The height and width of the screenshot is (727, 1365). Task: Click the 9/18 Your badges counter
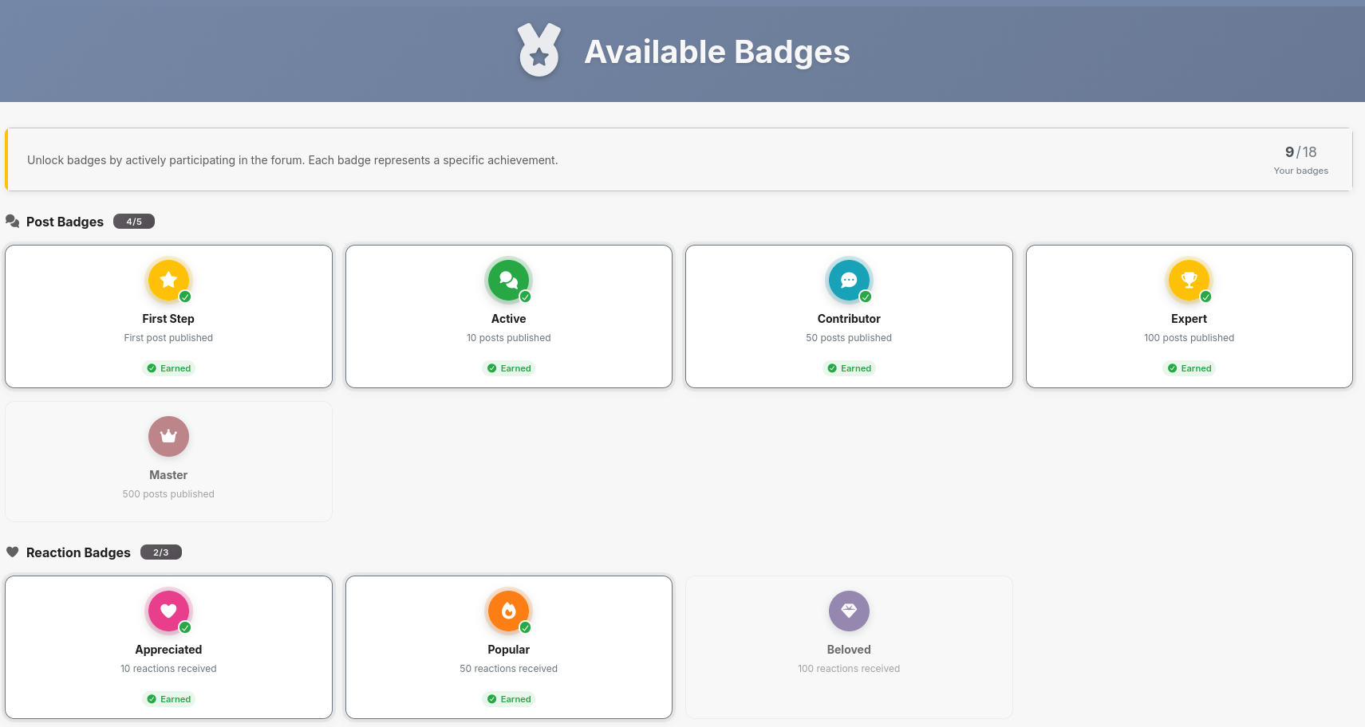1300,159
